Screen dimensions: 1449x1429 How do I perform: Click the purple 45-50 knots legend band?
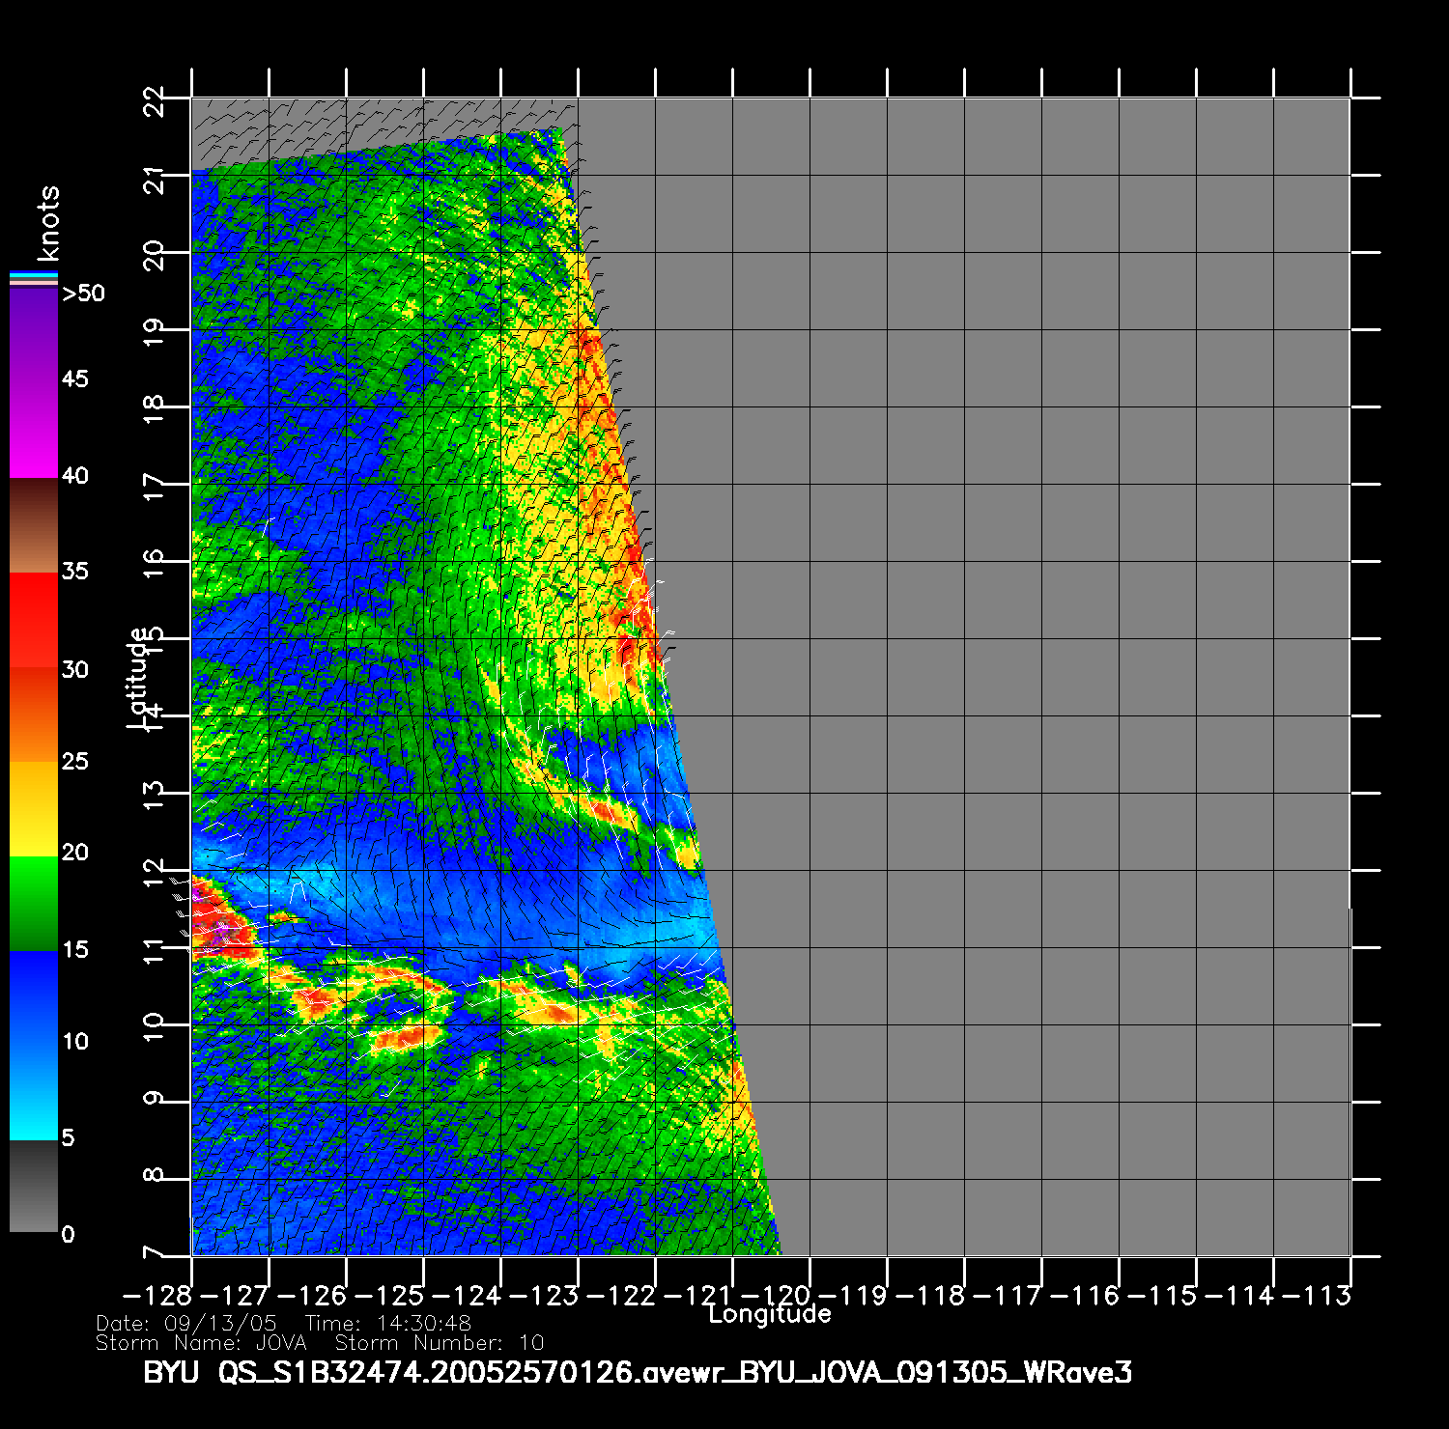34,333
